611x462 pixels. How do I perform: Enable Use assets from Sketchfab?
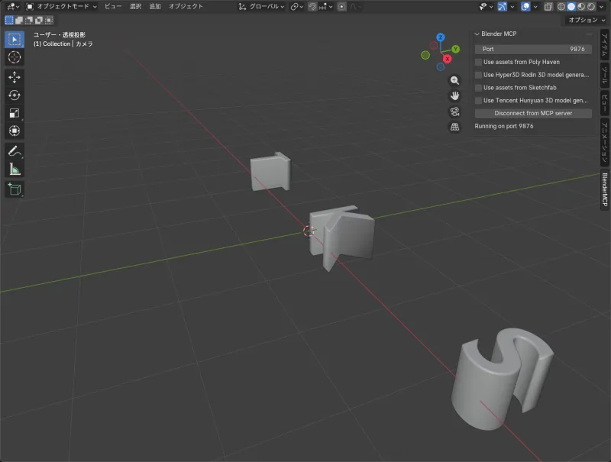479,88
